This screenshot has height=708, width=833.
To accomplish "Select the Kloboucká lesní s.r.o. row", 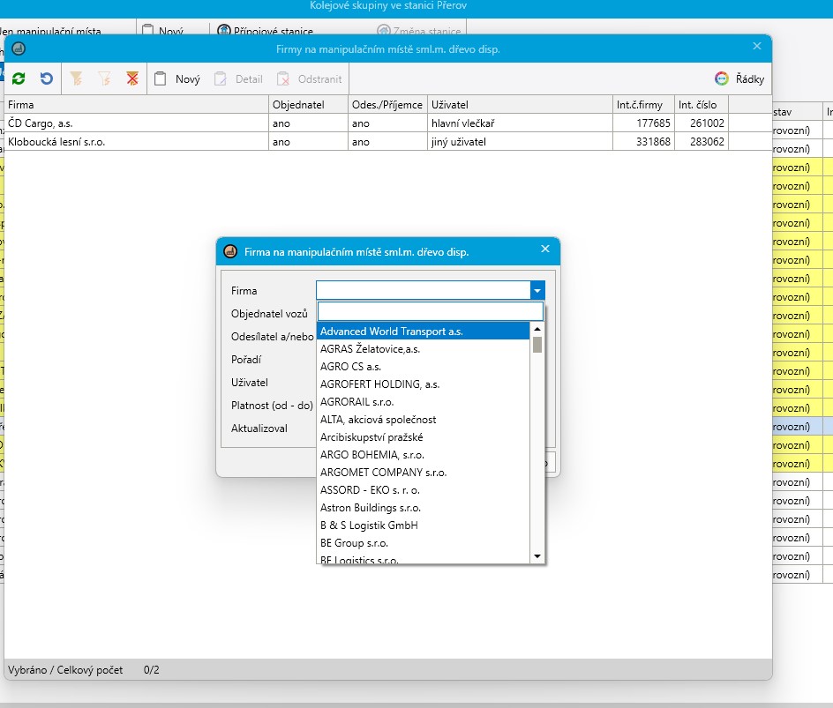I will pyautogui.click(x=132, y=141).
